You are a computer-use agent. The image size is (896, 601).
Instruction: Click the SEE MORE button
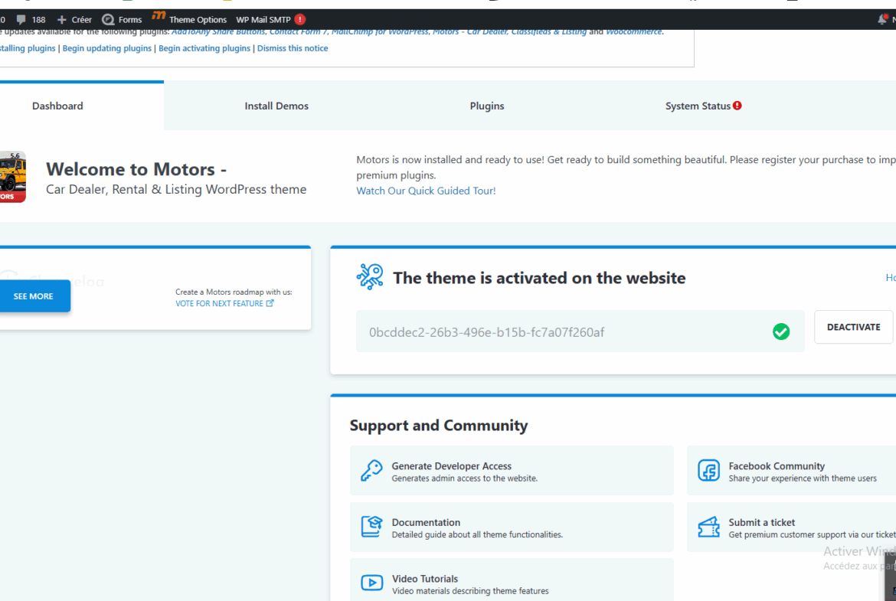[x=34, y=296]
